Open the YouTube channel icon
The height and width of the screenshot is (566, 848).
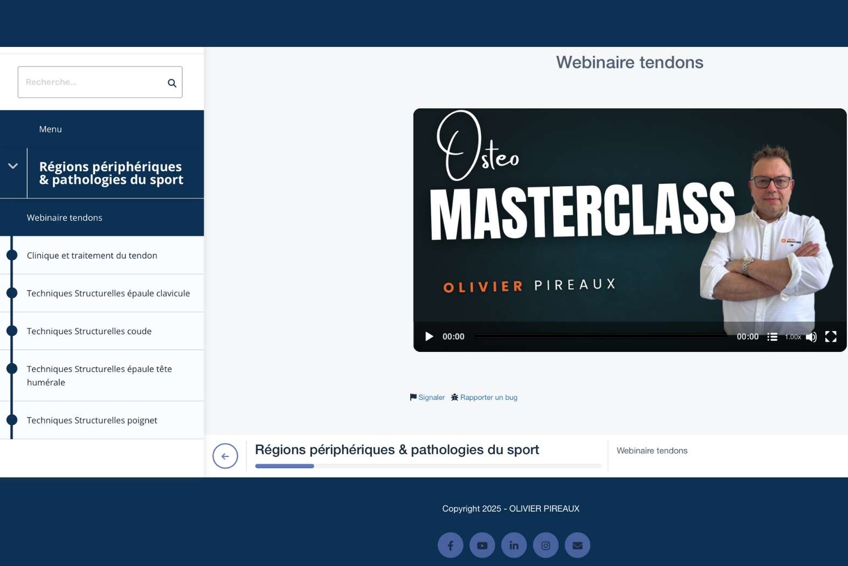pos(482,546)
